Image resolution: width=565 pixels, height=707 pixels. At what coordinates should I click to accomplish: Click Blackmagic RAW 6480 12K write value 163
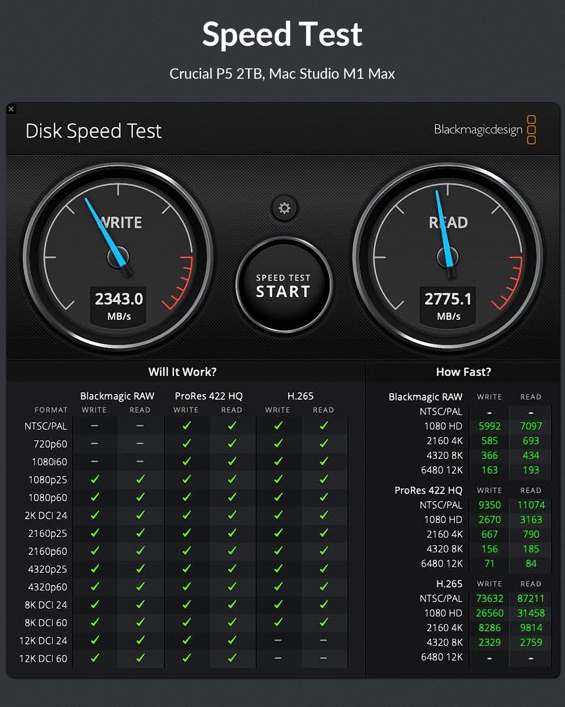(x=490, y=470)
